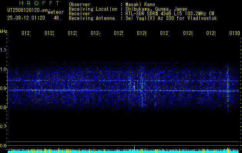Click the kHz axis unit label

4,31
